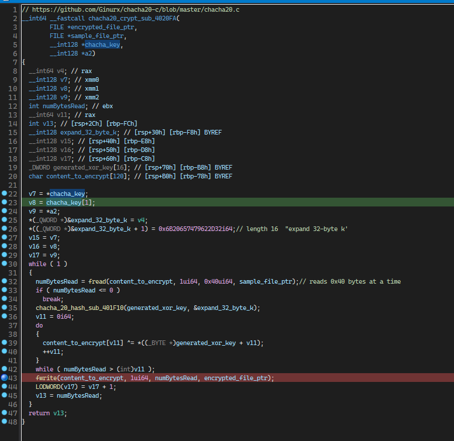The image size is (454, 441).
Task: Toggle breakpoint dot on line 26
Action: (x=4, y=228)
